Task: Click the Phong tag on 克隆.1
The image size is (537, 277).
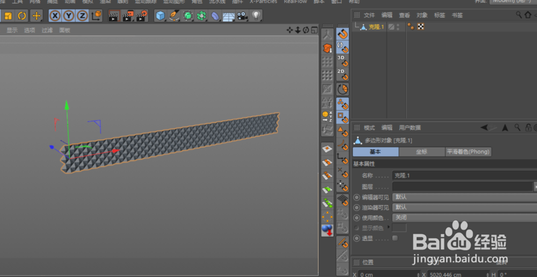Action: tap(411, 27)
